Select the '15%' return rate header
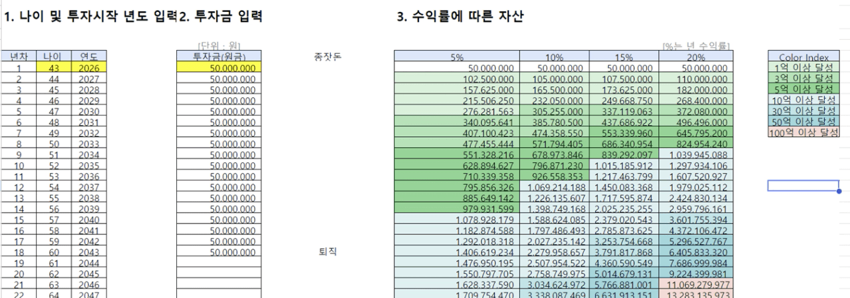Screen dimensions: 850x298 pyautogui.click(x=624, y=57)
